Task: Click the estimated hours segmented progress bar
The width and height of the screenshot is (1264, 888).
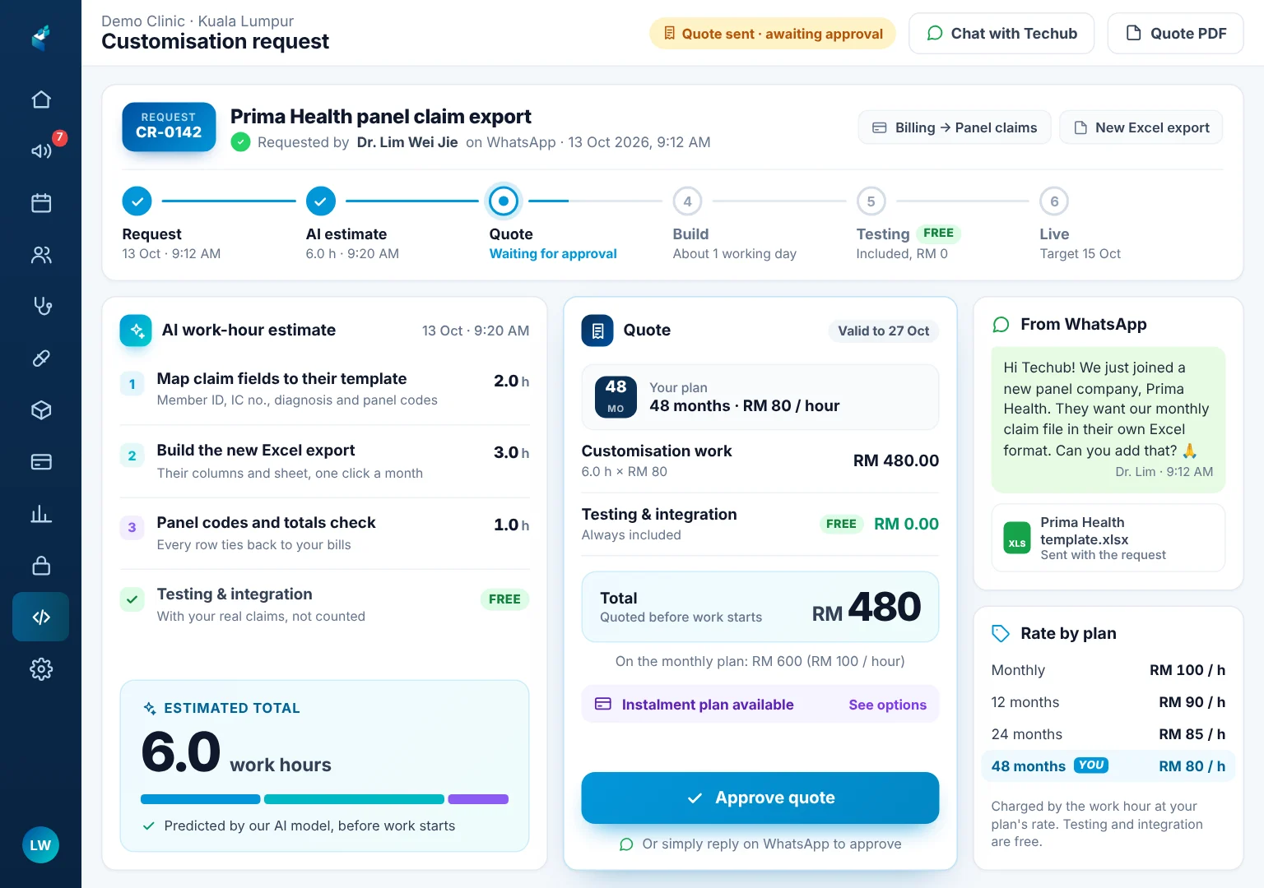Action: [324, 799]
